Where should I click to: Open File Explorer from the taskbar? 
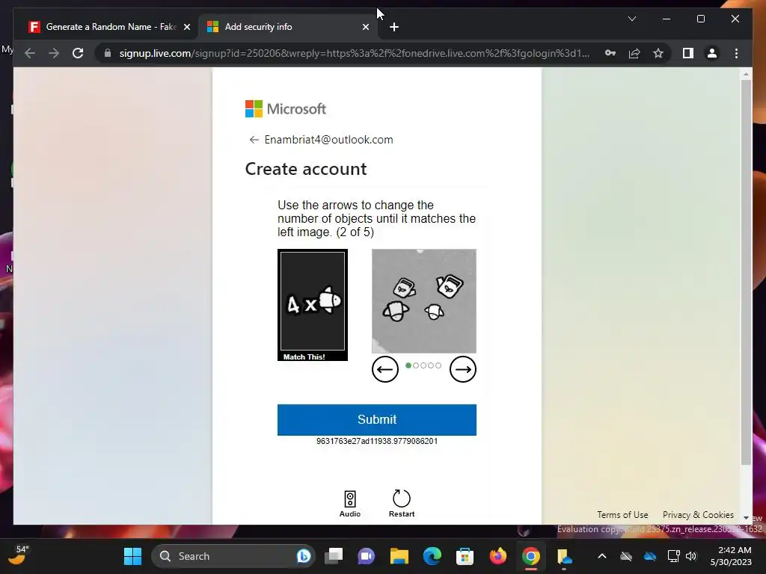[399, 556]
